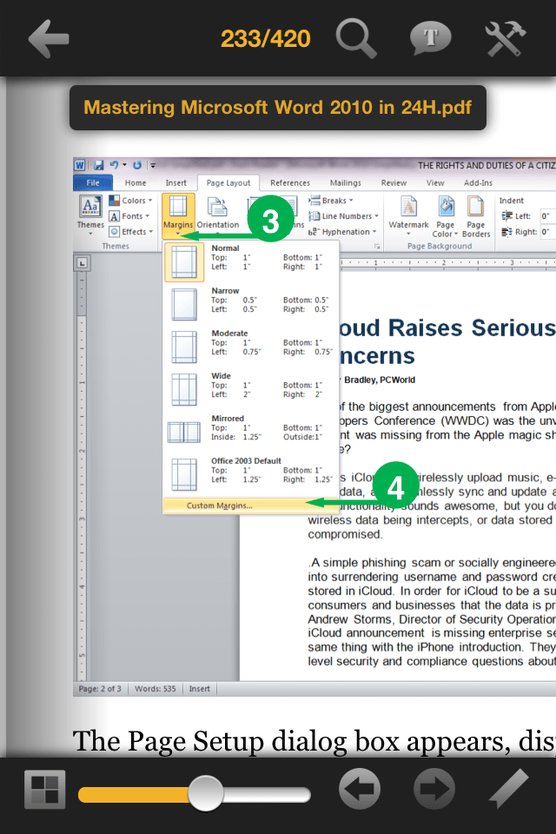Open the text speech-bubble tool

coord(430,38)
